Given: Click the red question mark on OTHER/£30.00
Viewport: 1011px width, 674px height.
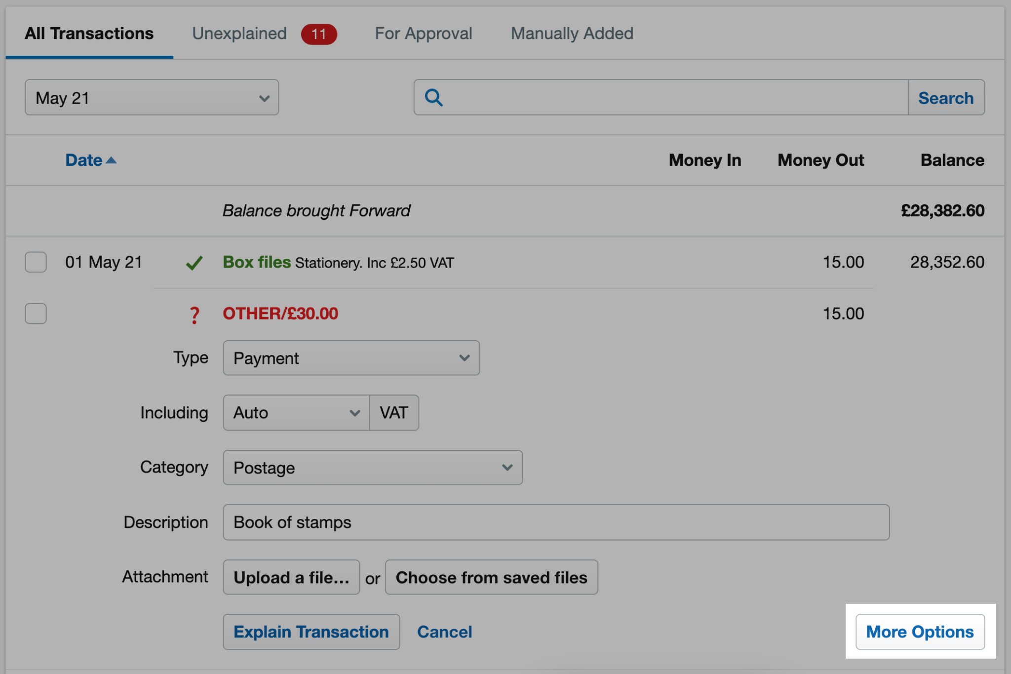Looking at the screenshot, I should [194, 314].
